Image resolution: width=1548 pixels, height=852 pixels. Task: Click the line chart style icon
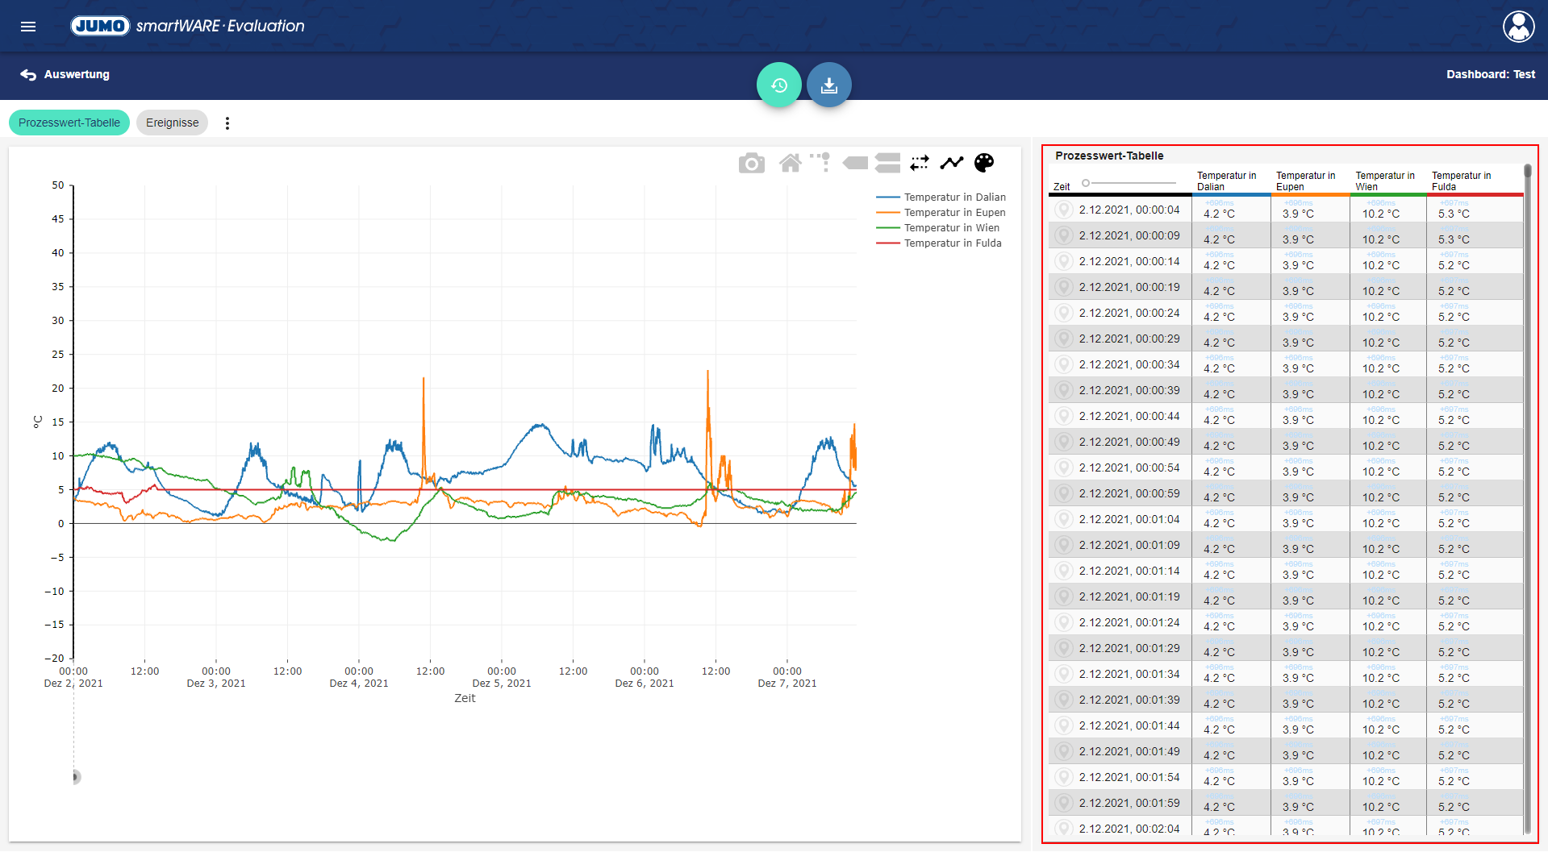click(x=952, y=164)
